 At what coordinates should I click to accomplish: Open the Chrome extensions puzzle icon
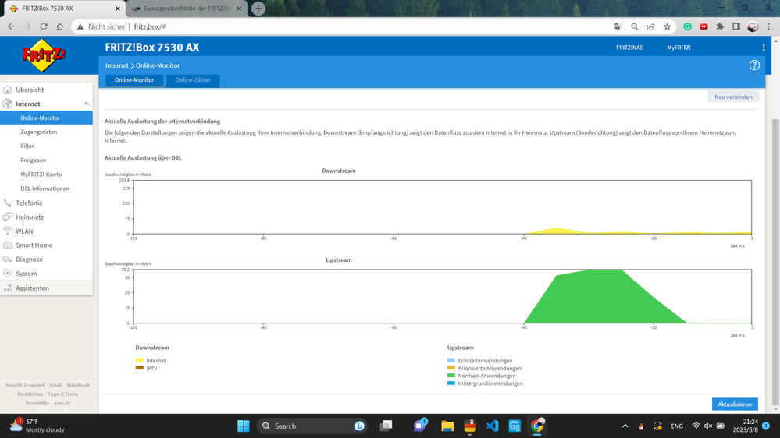720,26
